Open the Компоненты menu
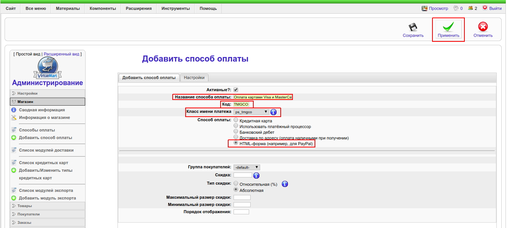The height and width of the screenshot is (228, 507). coord(103,8)
